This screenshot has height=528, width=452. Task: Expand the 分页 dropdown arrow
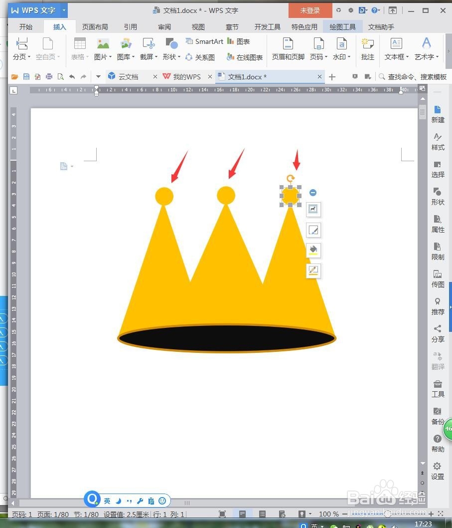pyautogui.click(x=29, y=57)
